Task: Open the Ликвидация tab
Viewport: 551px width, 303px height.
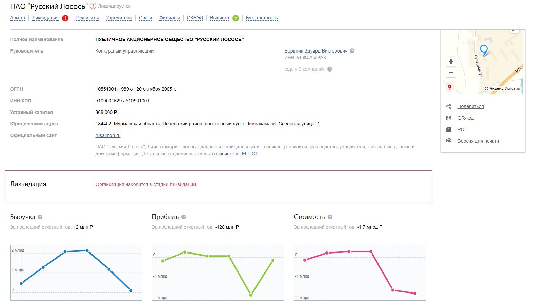Action: [x=45, y=18]
